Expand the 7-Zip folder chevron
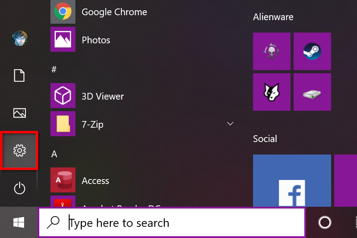 (x=231, y=123)
